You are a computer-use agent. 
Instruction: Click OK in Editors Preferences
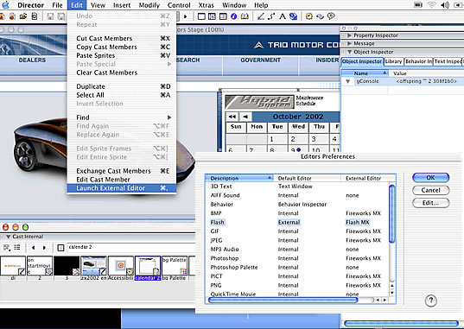pos(430,178)
